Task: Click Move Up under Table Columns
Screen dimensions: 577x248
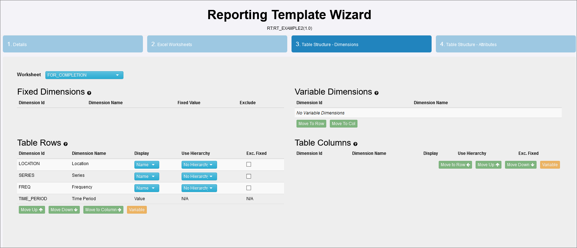Action: 488,165
